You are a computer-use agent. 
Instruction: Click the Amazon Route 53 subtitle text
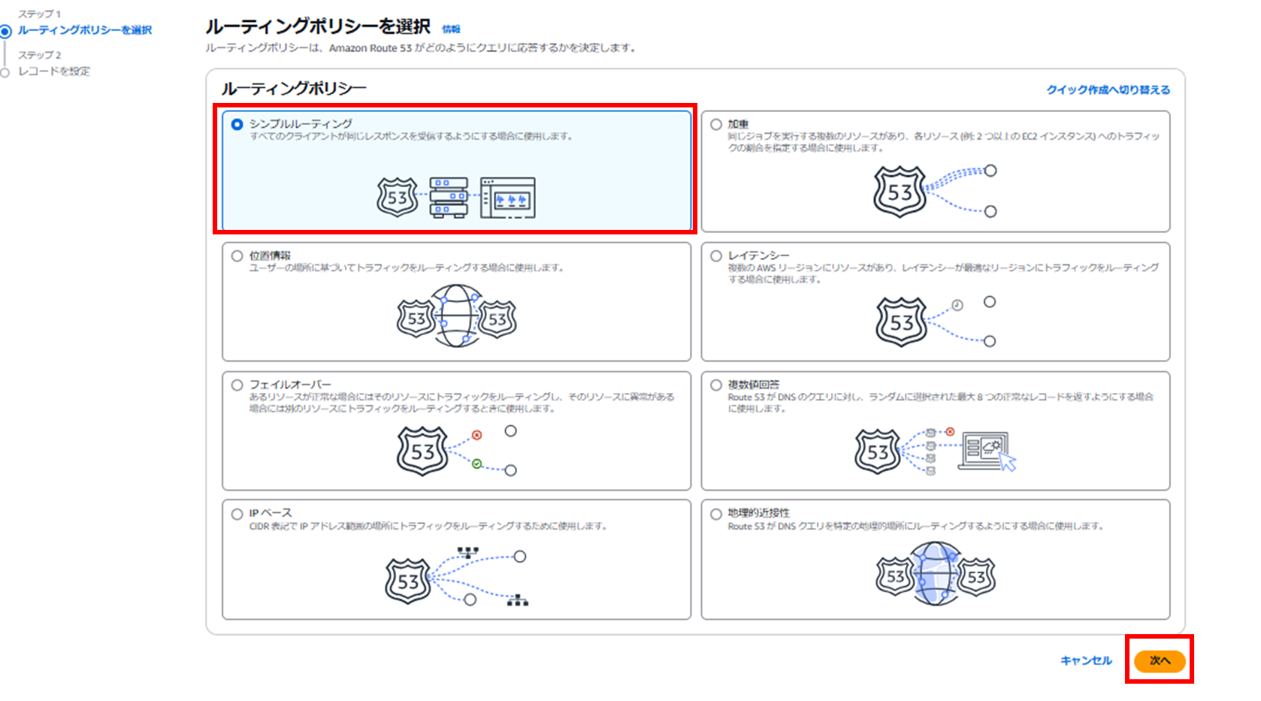[x=421, y=48]
